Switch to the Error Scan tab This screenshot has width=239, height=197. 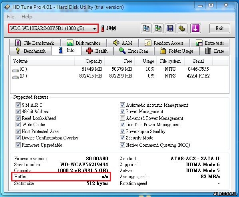pos(133,51)
